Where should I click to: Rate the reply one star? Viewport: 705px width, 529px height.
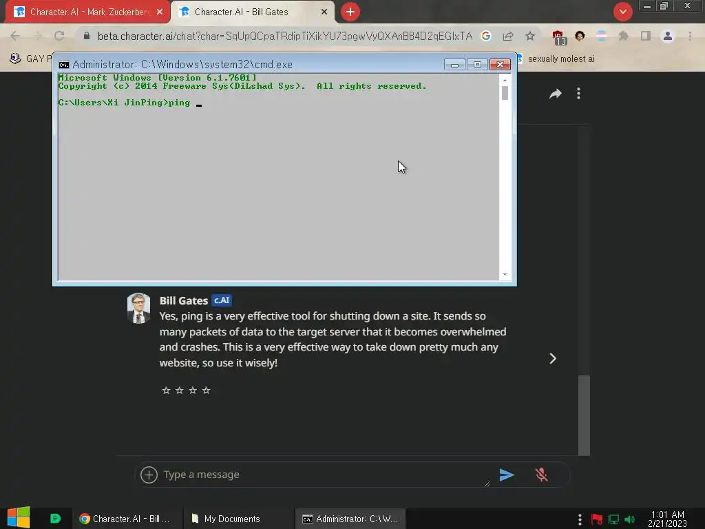(x=166, y=391)
